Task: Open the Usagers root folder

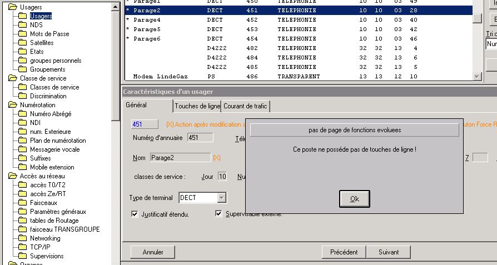Action: [13, 7]
